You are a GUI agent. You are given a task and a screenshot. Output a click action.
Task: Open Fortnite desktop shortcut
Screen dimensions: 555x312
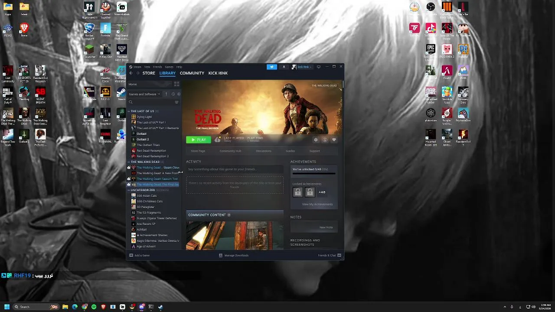tap(105, 29)
